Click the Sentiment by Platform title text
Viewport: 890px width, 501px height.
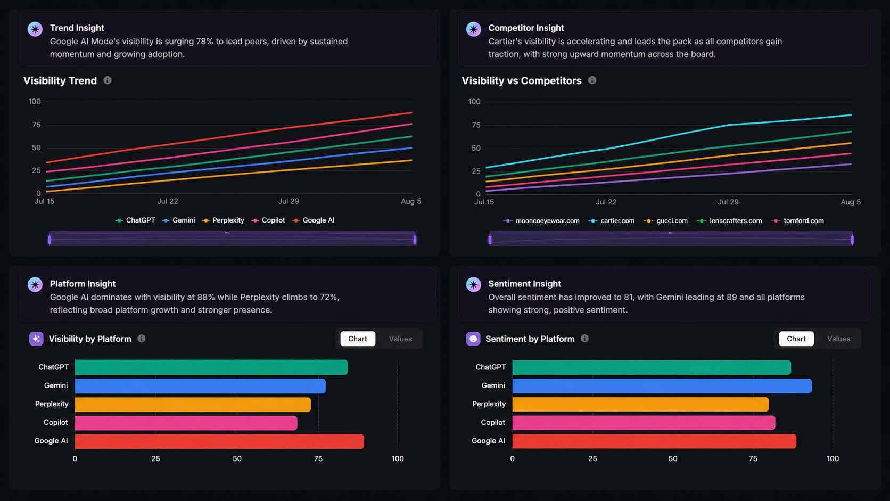click(530, 339)
